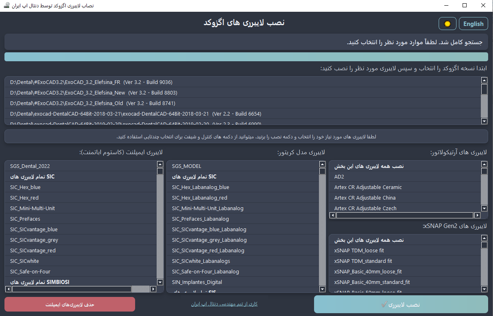Select xSNAP TDM_loose fit library
The height and width of the screenshot is (316, 493).
359,251
